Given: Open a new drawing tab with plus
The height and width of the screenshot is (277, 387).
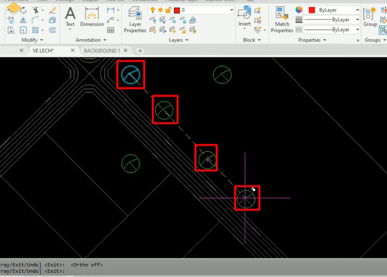Looking at the screenshot, I should pos(140,51).
